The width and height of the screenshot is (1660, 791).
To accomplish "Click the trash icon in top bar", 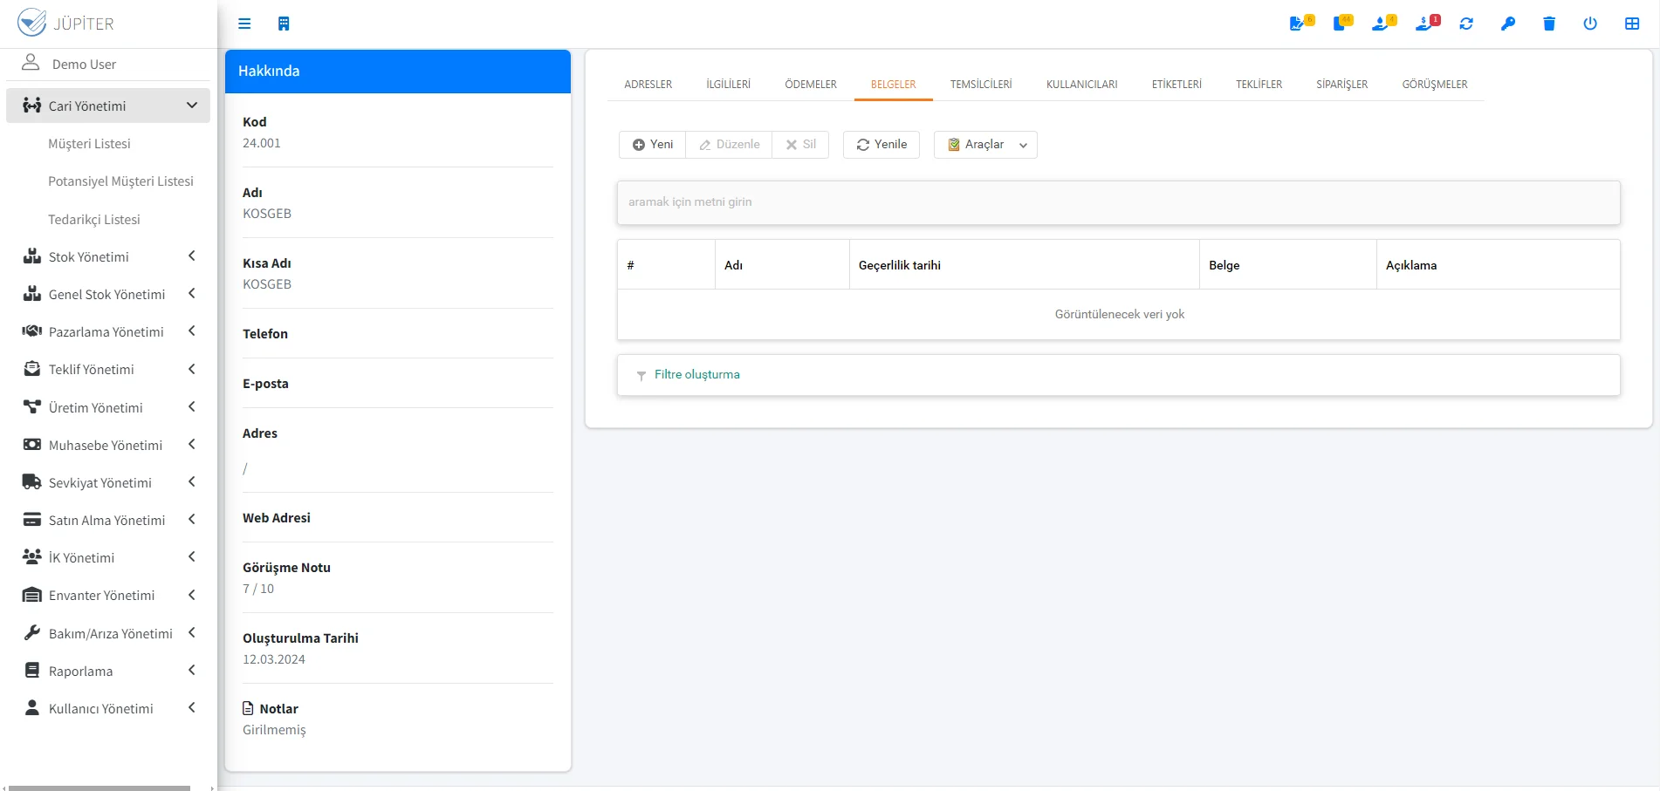I will [1549, 24].
